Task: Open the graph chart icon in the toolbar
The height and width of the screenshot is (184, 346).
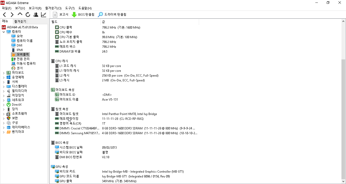Action: click(x=44, y=15)
